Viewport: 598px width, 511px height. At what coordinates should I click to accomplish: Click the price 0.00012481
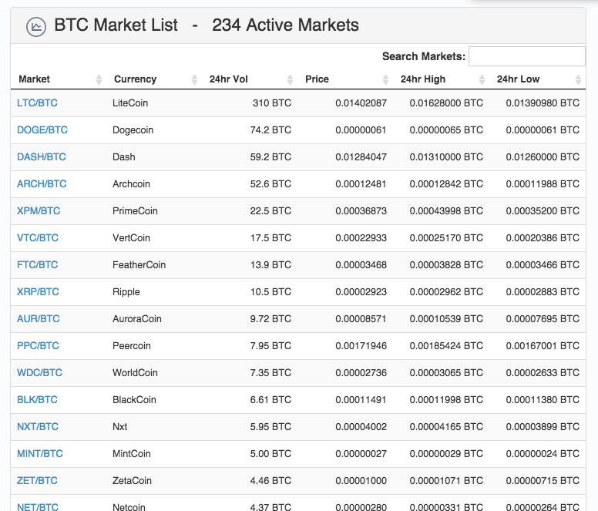pos(361,183)
